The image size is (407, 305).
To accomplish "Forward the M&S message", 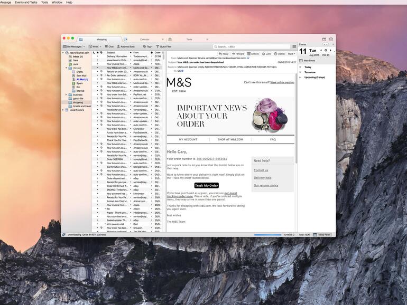I will tap(238, 54).
